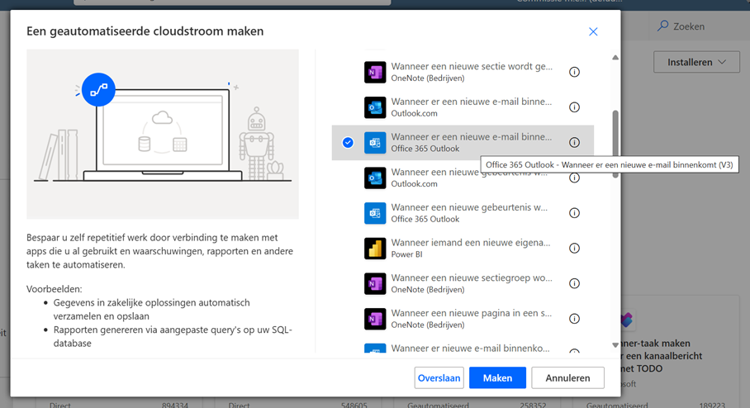Click the Annuleren button
Image resolution: width=750 pixels, height=408 pixels.
click(567, 378)
